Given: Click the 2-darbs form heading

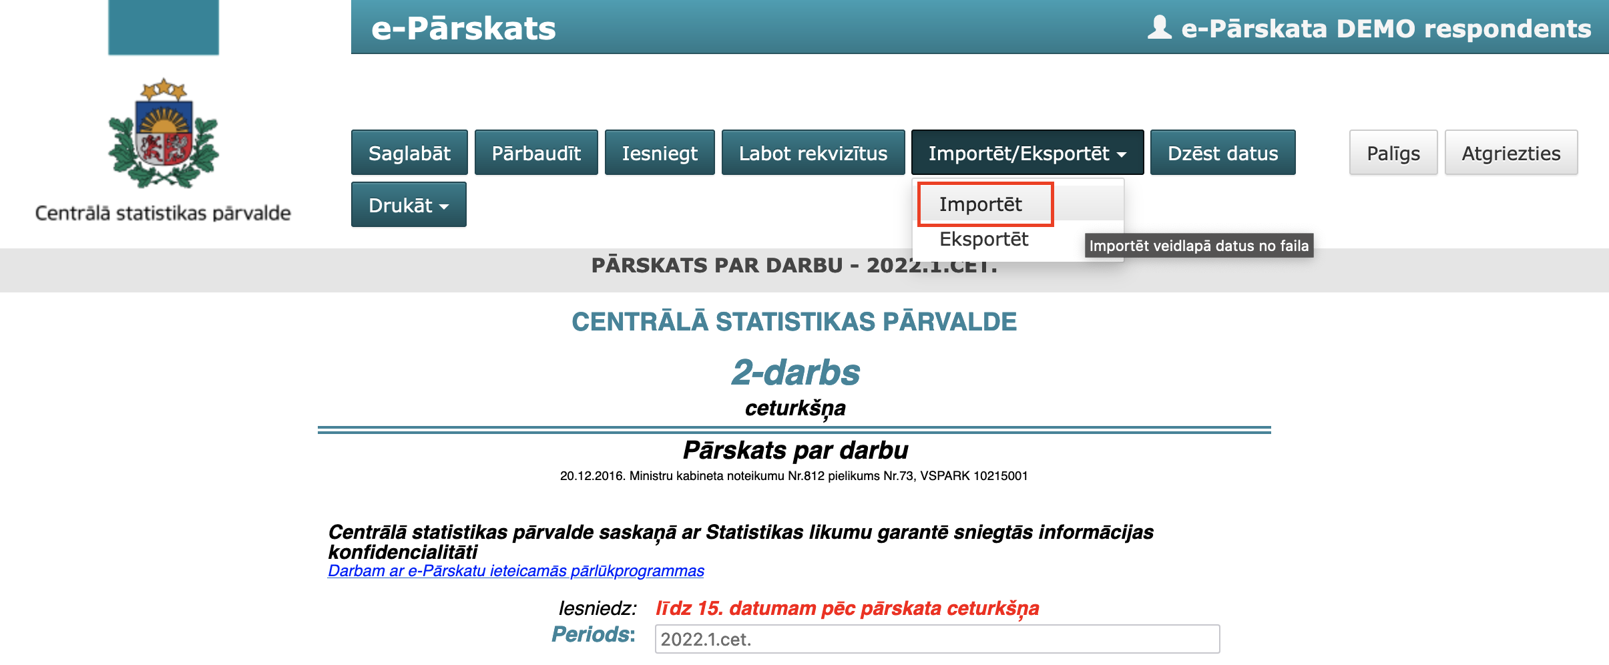Looking at the screenshot, I should pyautogui.click(x=795, y=372).
